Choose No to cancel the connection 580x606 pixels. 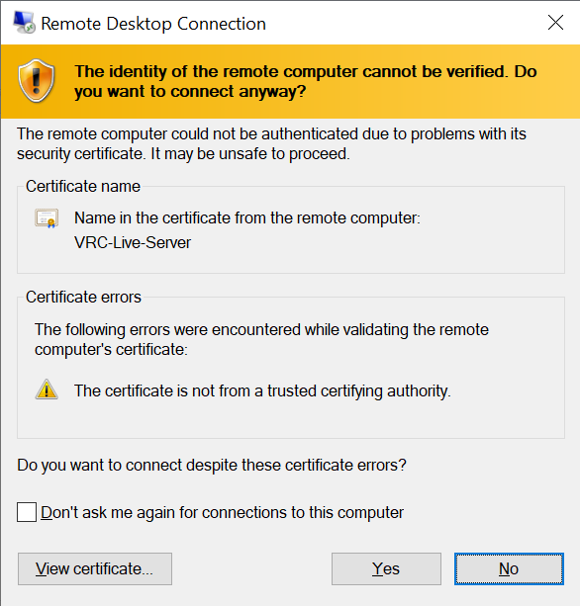[x=509, y=568]
